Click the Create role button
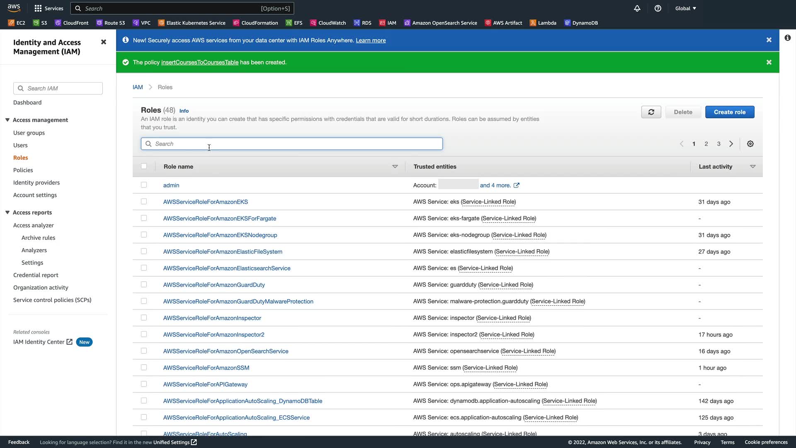Screen dimensions: 796x448 coord(729,112)
